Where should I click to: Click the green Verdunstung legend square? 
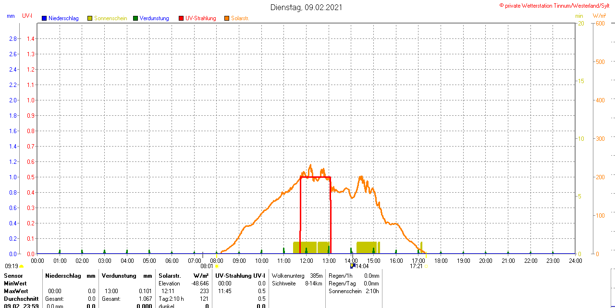pos(135,18)
